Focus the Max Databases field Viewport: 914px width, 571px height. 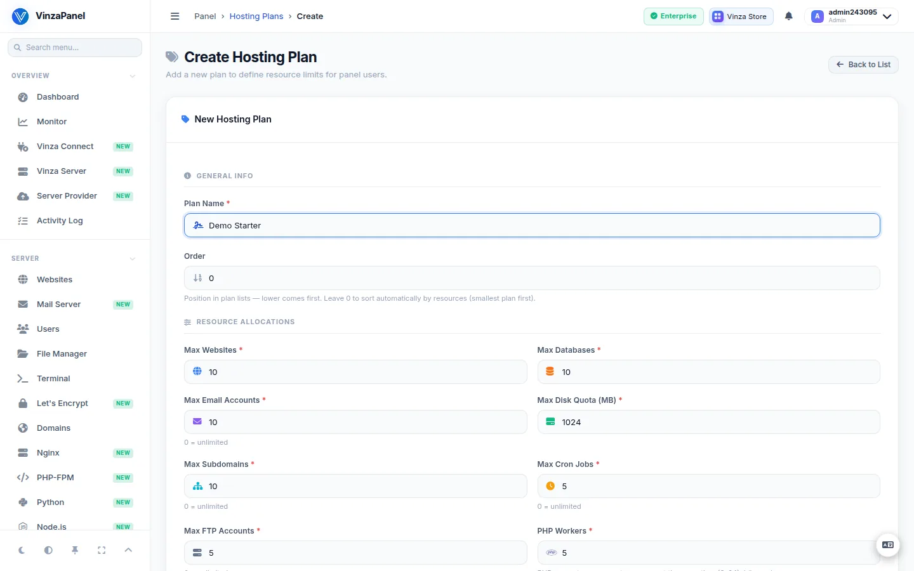point(708,372)
